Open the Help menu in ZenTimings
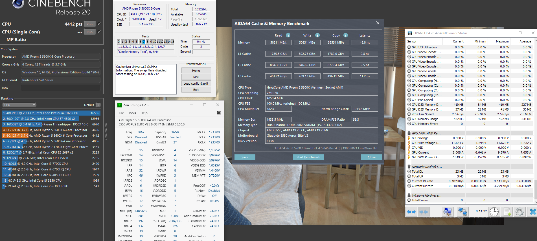537x241 pixels. tap(144, 113)
